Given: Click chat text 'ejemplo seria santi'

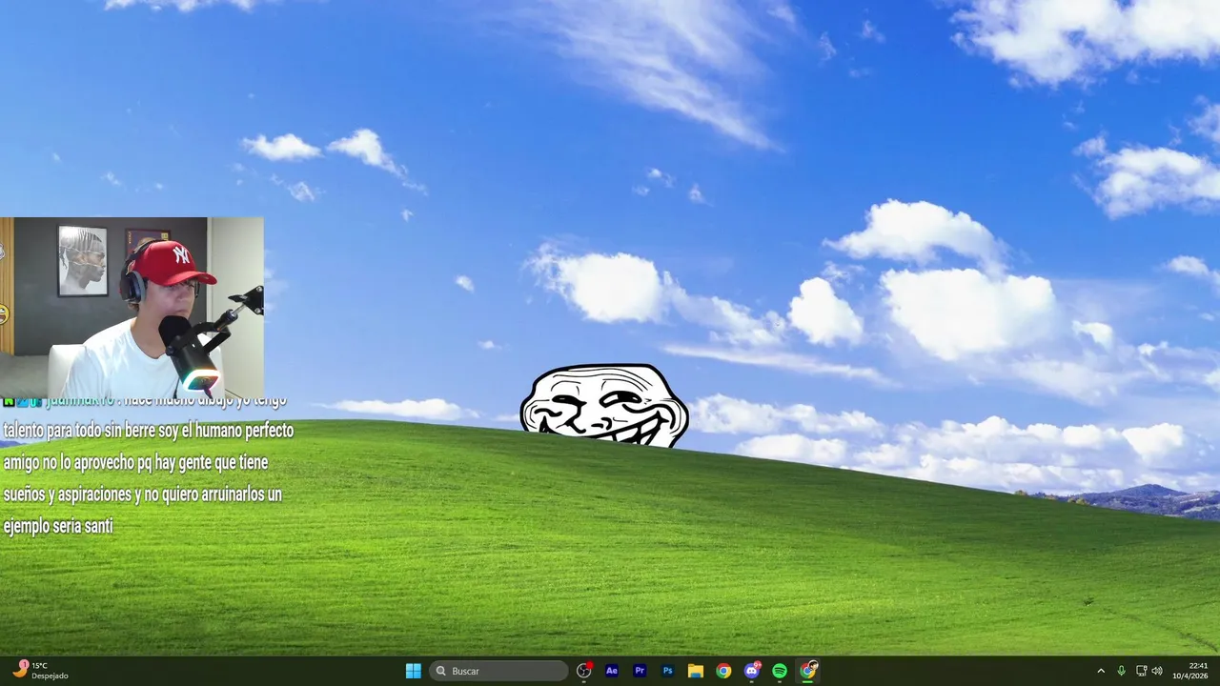Looking at the screenshot, I should [58, 525].
